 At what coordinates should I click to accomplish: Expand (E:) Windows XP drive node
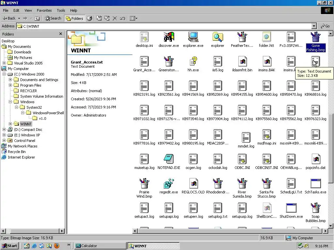pos(4,135)
